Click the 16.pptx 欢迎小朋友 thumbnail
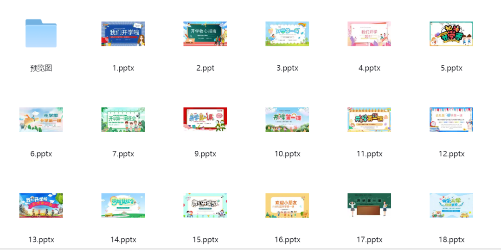Image resolution: width=501 pixels, height=250 pixels. pyautogui.click(x=287, y=205)
